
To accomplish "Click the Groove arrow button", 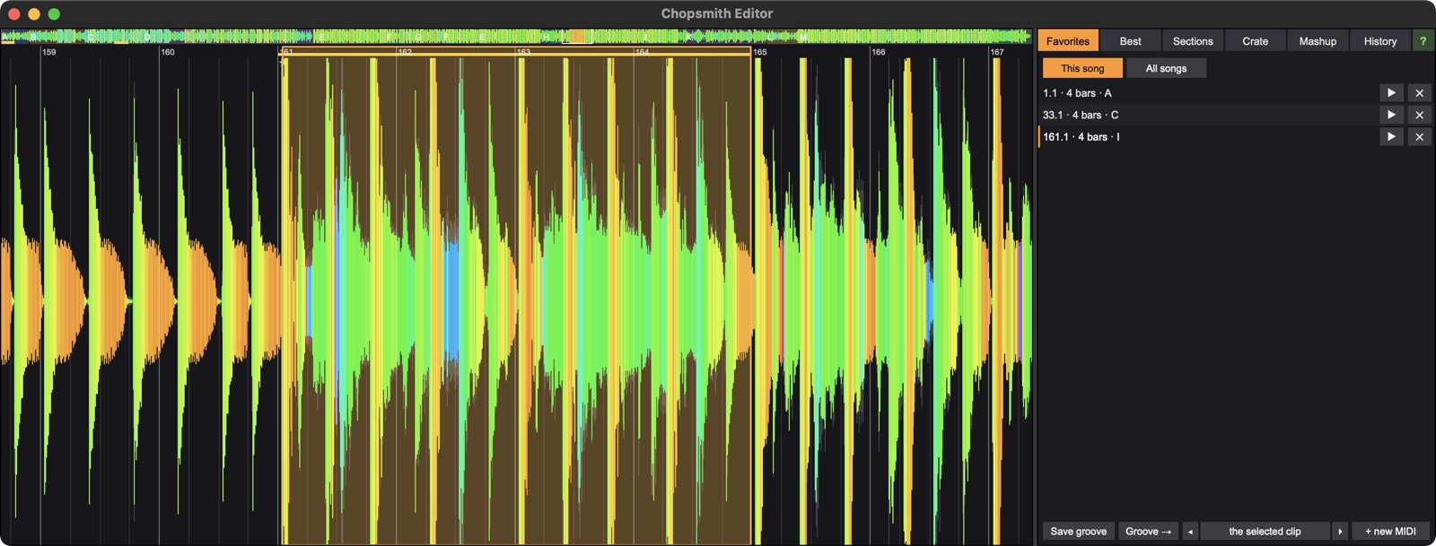I will pyautogui.click(x=1148, y=532).
